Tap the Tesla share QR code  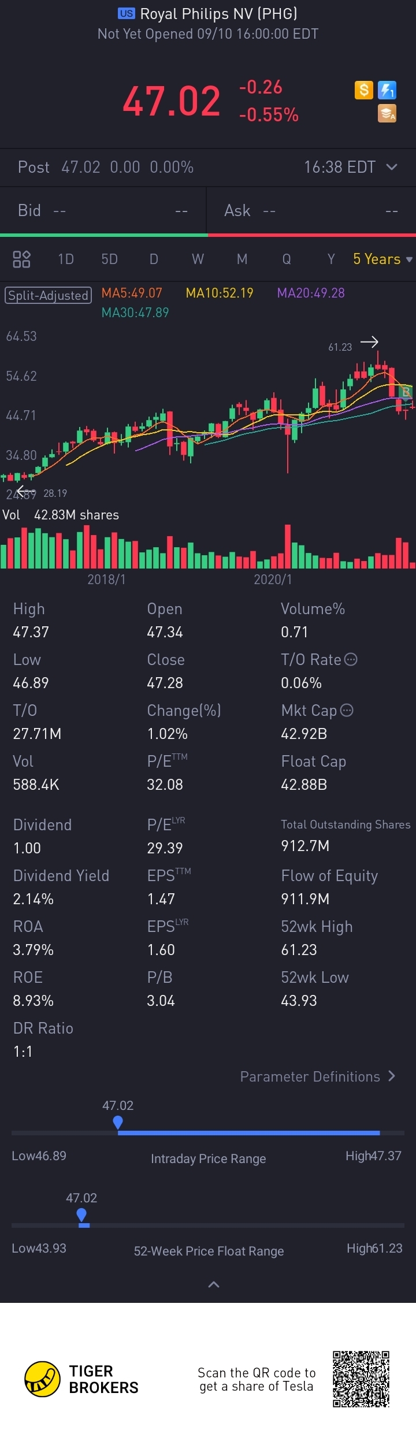pos(361,1379)
